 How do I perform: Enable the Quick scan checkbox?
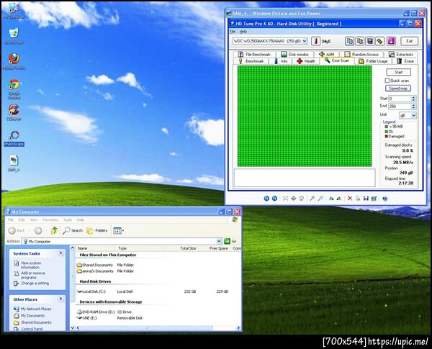[387, 81]
